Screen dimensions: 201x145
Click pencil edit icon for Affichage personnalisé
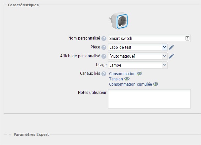coord(171,56)
